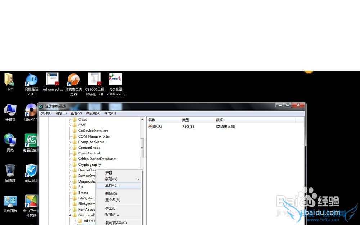Launch 猎豹安全浏览器 desktop shortcut
The image size is (360, 225).
pos(73,84)
